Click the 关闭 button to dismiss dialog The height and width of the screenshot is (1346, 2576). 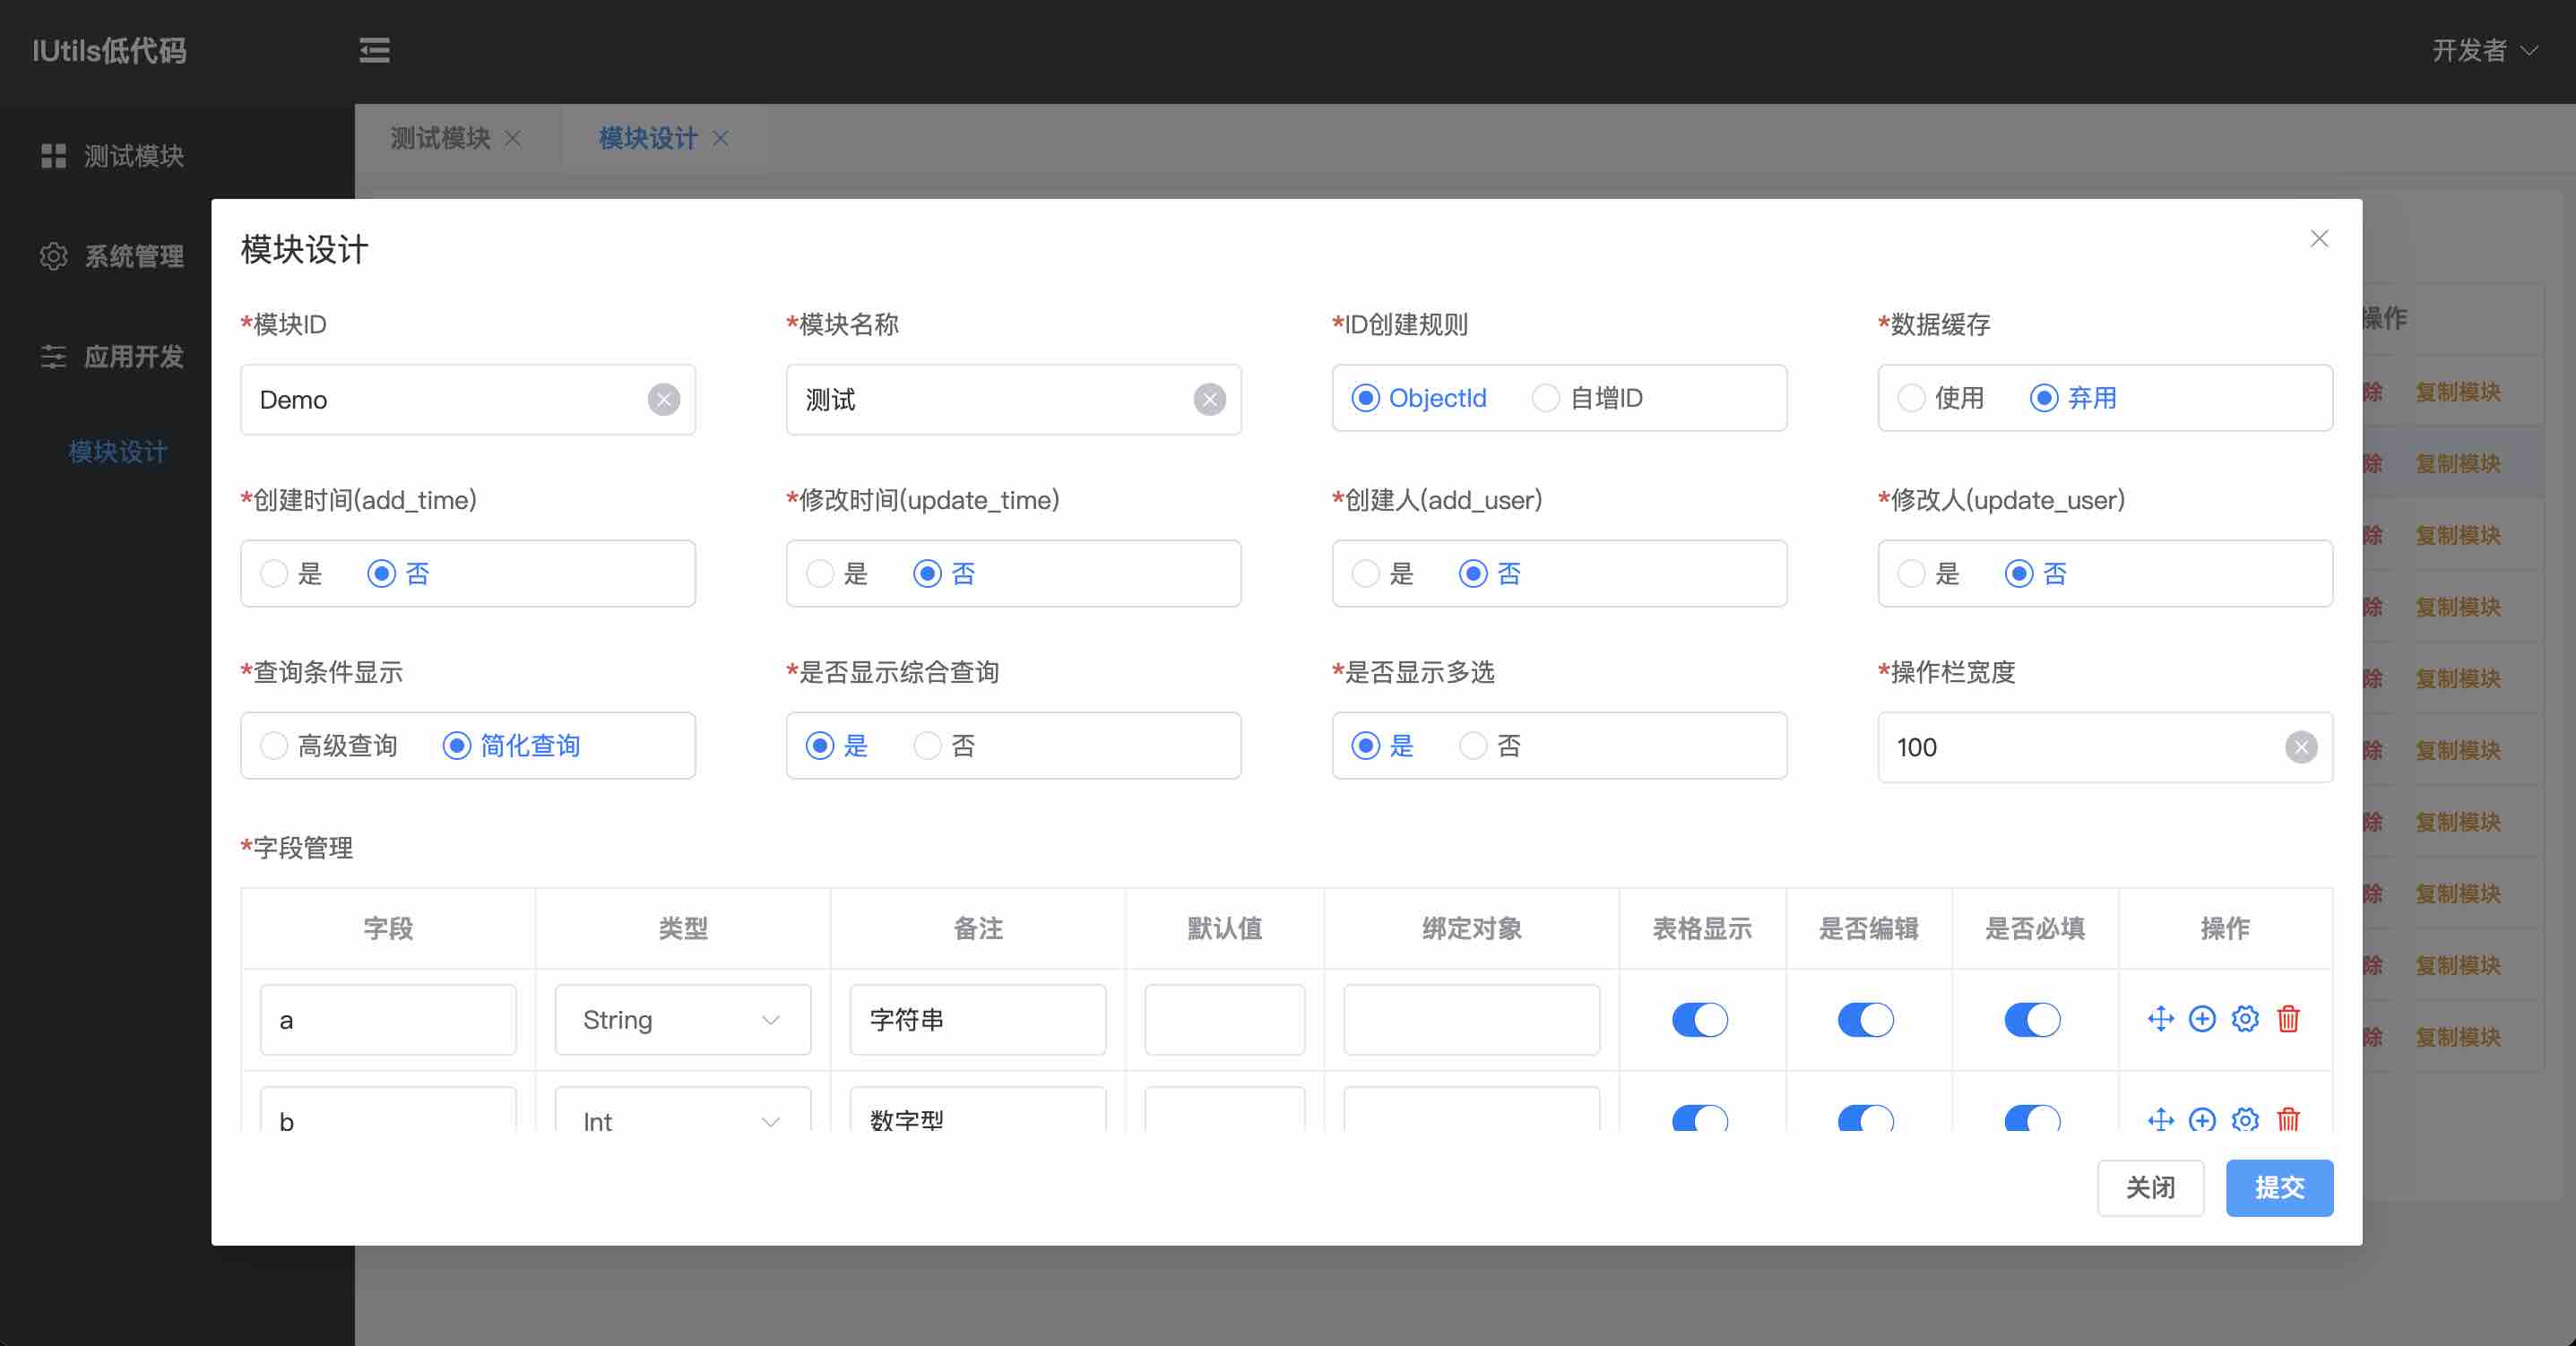coord(2151,1188)
